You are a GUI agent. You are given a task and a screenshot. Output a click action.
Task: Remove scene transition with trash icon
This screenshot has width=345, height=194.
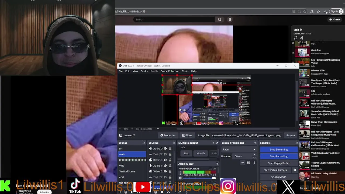click(x=249, y=162)
